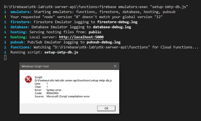Click the terminal cursor block

(x=5, y=57)
